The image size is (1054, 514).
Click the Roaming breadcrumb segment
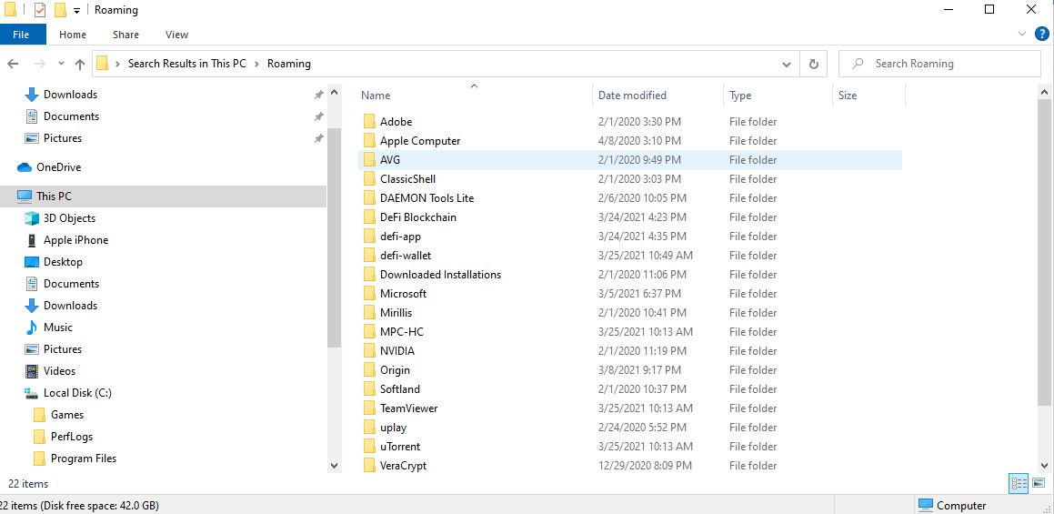click(289, 64)
